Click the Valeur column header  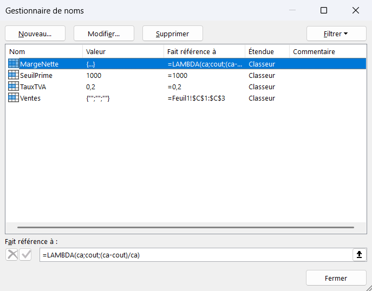pos(123,51)
